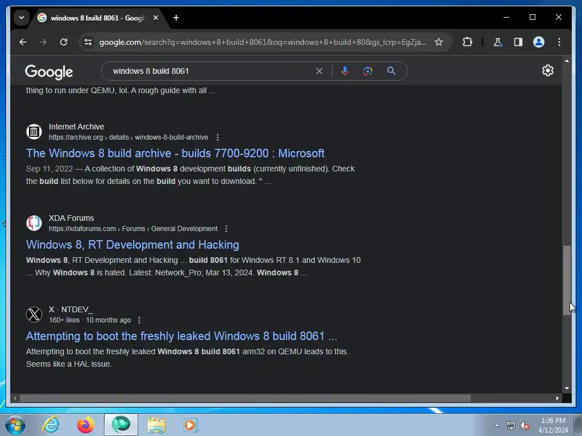Click the Internet Archive site favicon
The width and height of the screenshot is (582, 436).
pos(34,132)
